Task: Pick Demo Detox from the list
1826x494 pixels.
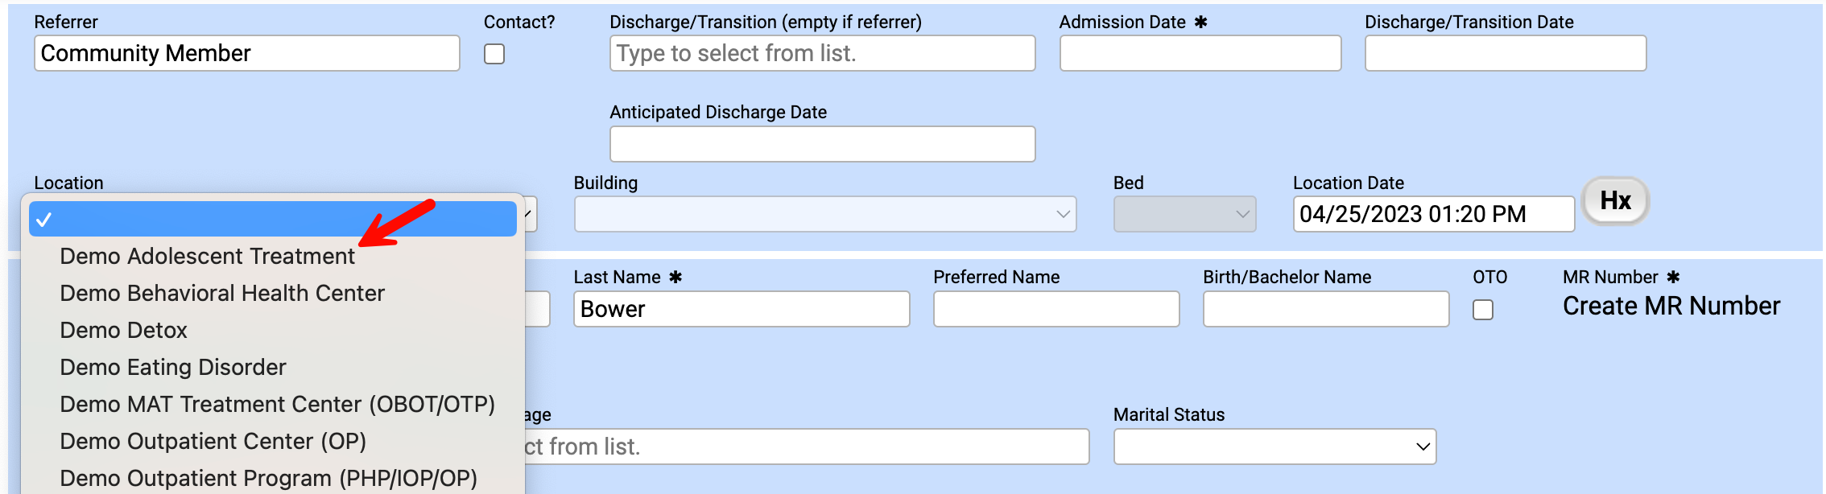Action: point(123,331)
